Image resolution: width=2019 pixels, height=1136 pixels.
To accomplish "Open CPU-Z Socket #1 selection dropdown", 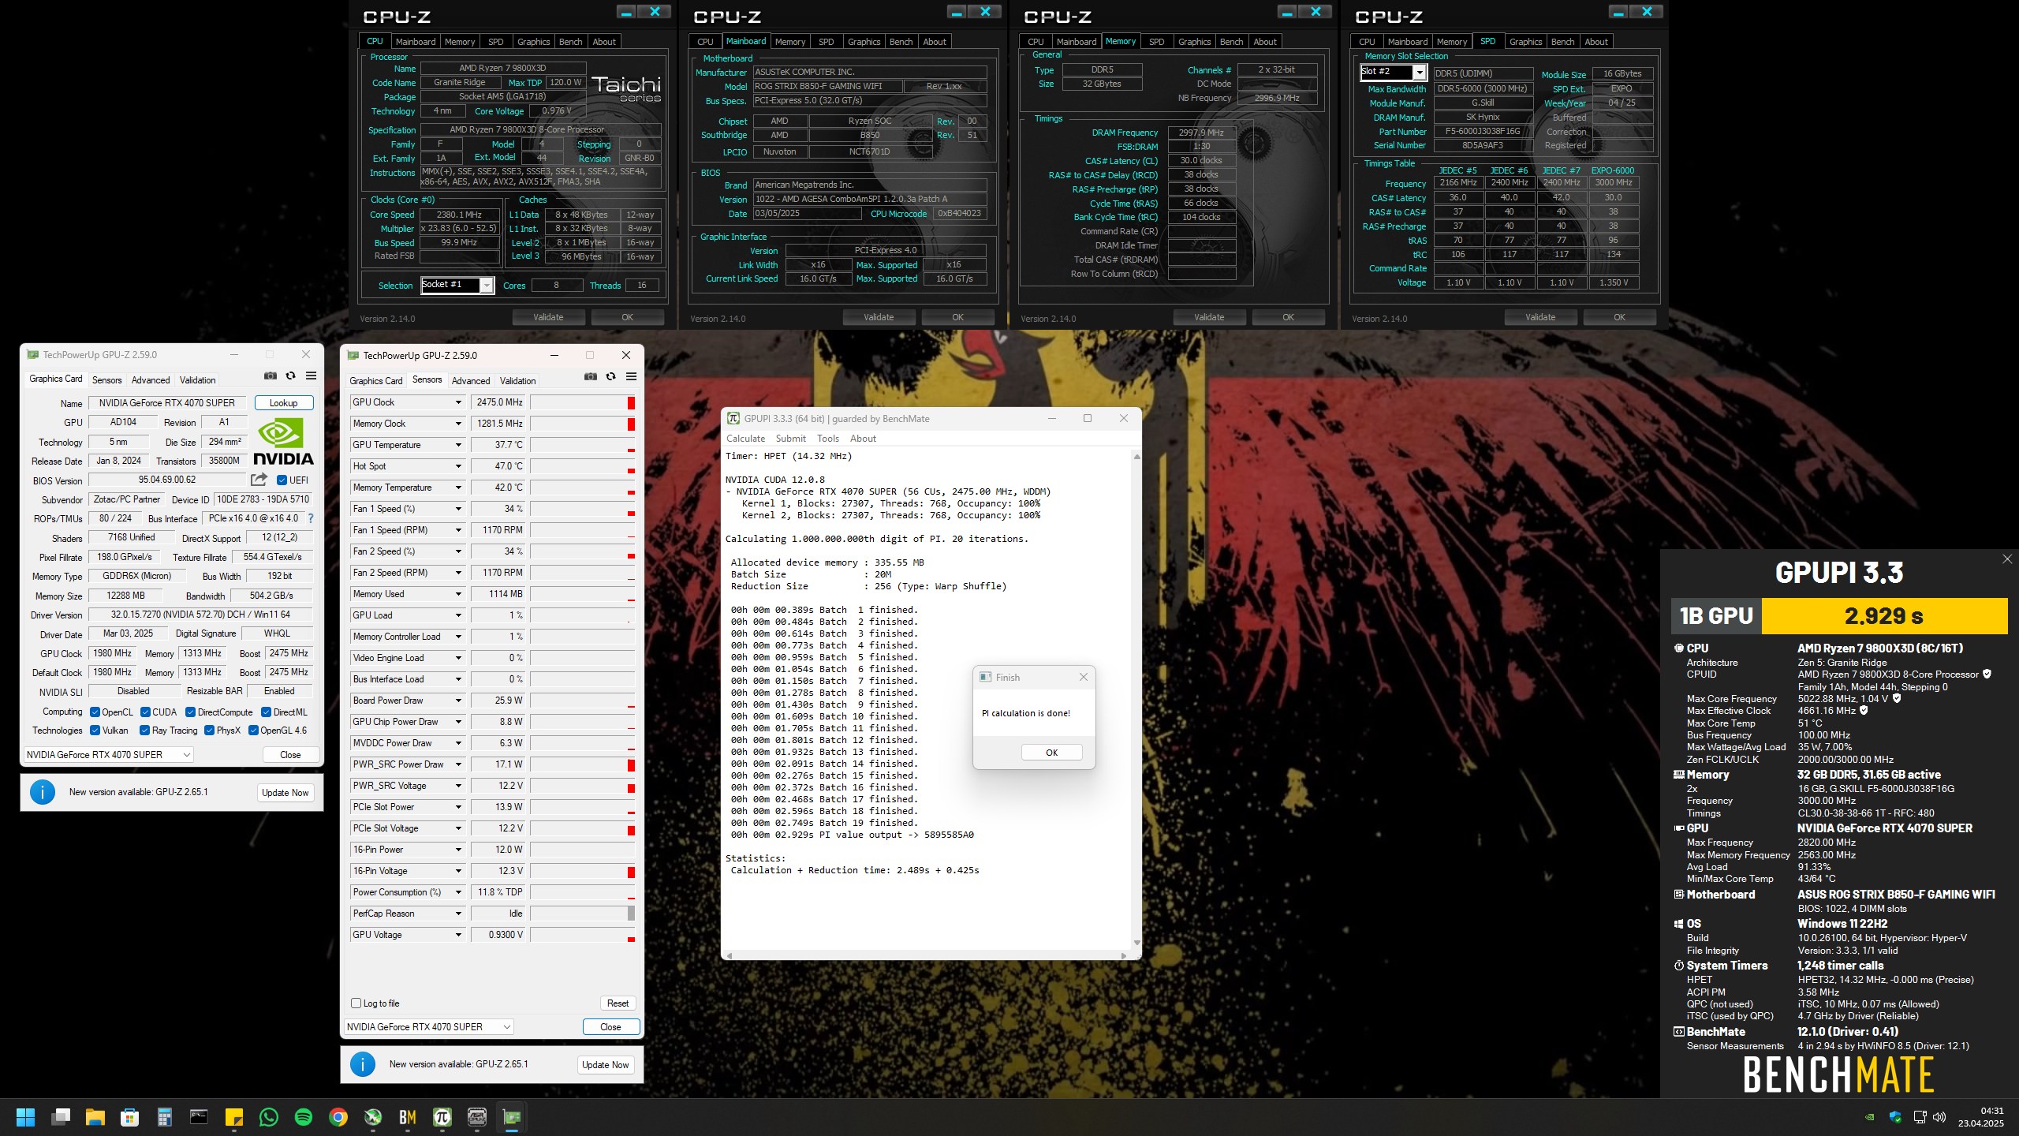I will click(x=457, y=285).
